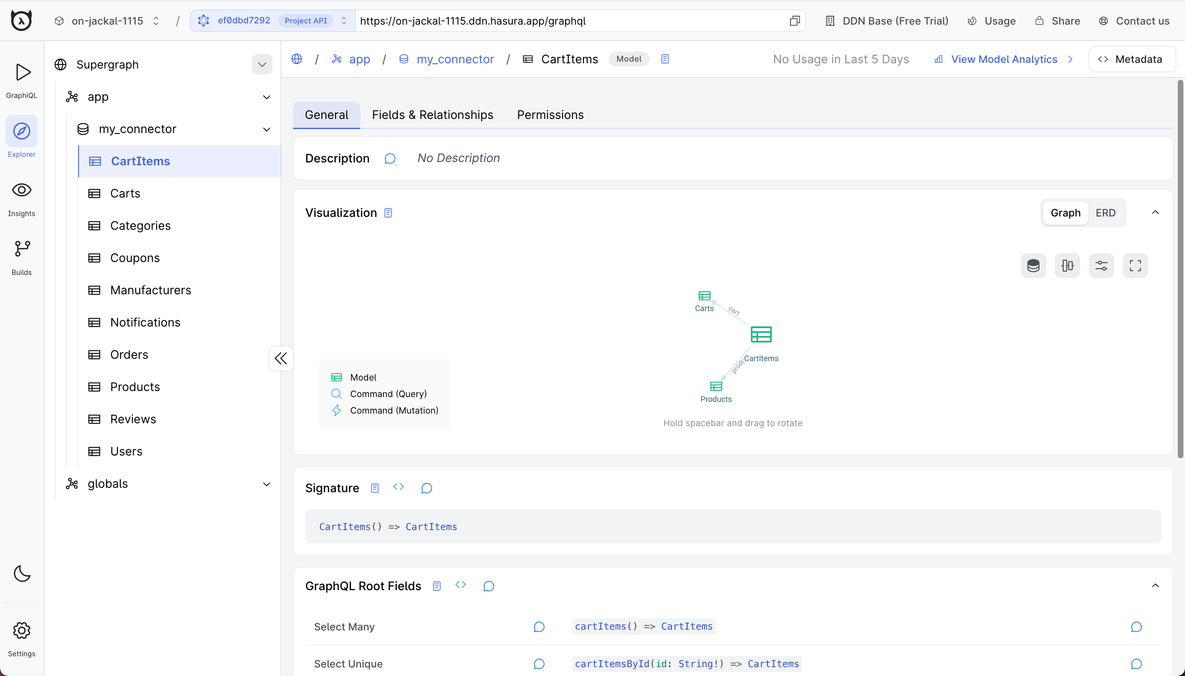The width and height of the screenshot is (1185, 676).
Task: Select Notifications model in tree
Action: pos(180,322)
